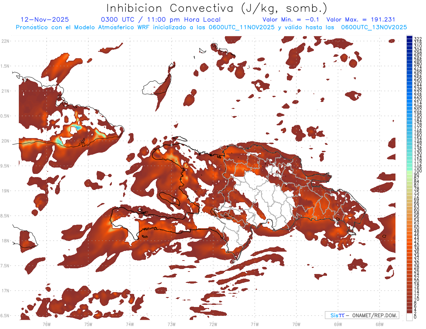The image size is (426, 329).
Task: Click the latitude label '19N'
Action: pyautogui.click(x=5, y=191)
